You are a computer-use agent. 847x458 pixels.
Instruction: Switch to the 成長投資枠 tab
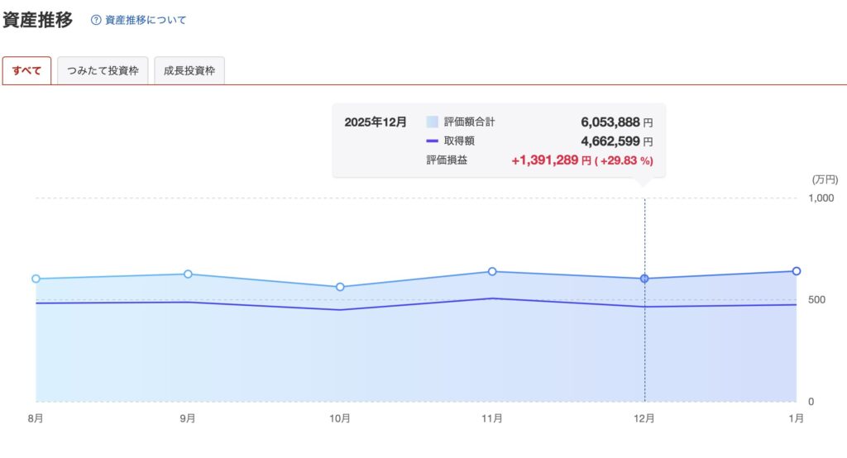(189, 71)
